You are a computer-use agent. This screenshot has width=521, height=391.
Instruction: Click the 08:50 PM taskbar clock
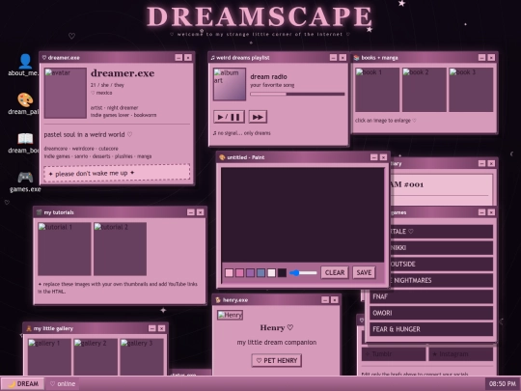pyautogui.click(x=502, y=383)
